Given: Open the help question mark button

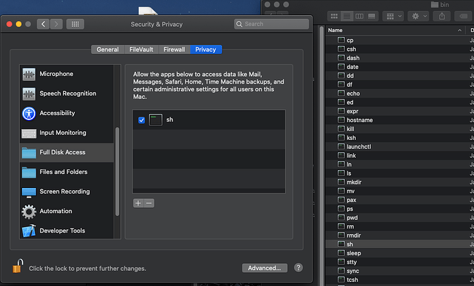Looking at the screenshot, I should (x=298, y=267).
